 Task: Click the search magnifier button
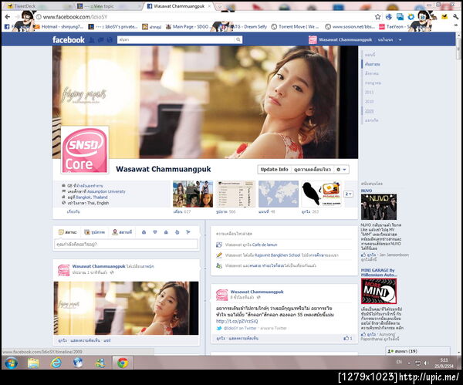click(238, 39)
